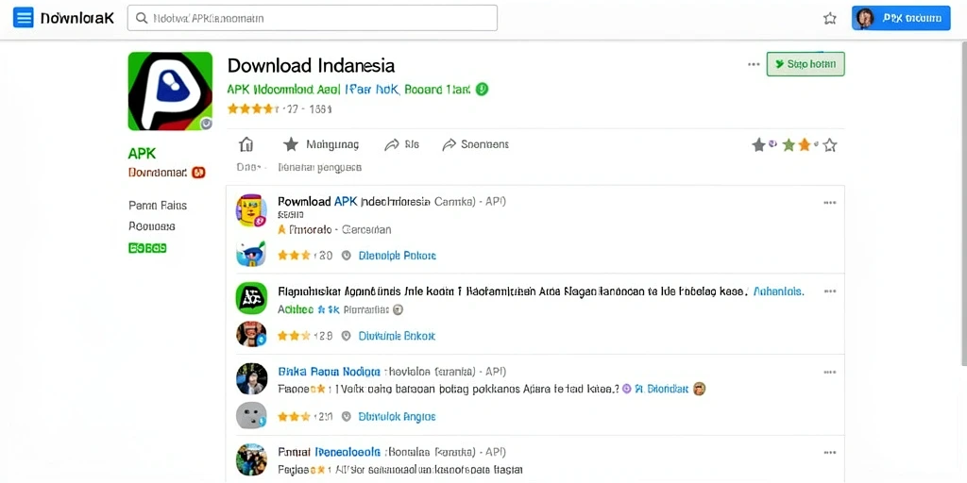Click the green and black app icon
Viewport: 967px width, 483px height.
tap(251, 298)
